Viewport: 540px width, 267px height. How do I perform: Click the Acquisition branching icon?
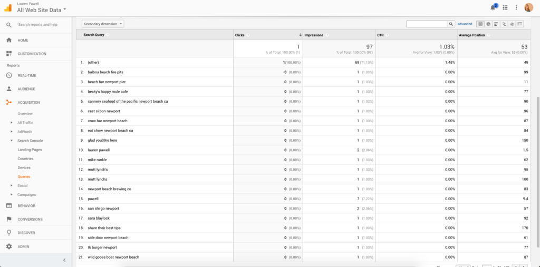tap(9, 102)
